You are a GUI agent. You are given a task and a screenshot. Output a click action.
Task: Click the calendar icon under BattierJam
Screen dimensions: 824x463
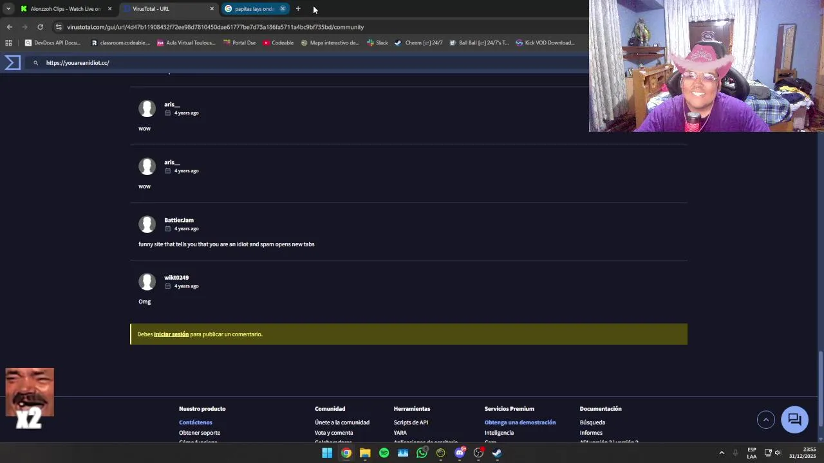168,228
